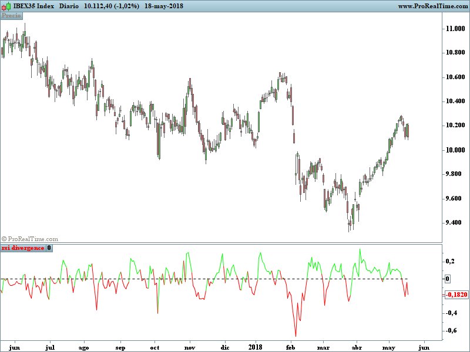This screenshot has height=352, width=470.
Task: Click the oct time axis label
Action: (155, 347)
